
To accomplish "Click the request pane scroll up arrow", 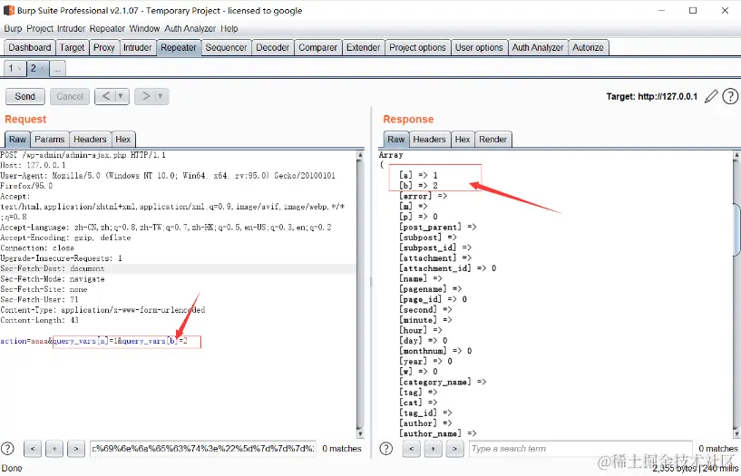I will pos(361,154).
